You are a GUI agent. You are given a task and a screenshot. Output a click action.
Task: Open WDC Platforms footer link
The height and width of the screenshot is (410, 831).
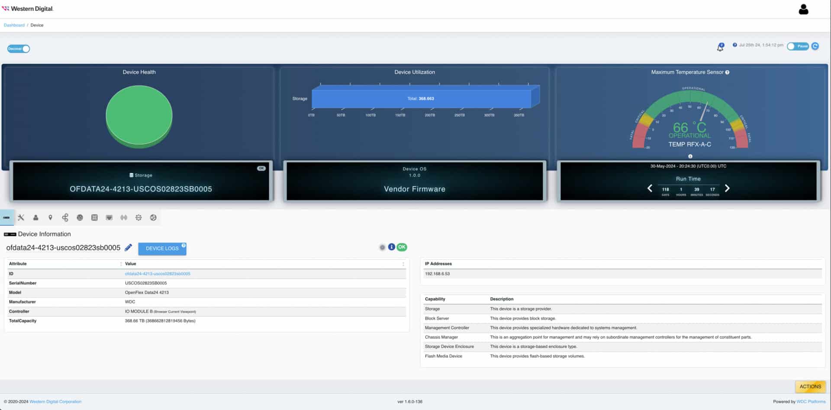click(x=811, y=402)
